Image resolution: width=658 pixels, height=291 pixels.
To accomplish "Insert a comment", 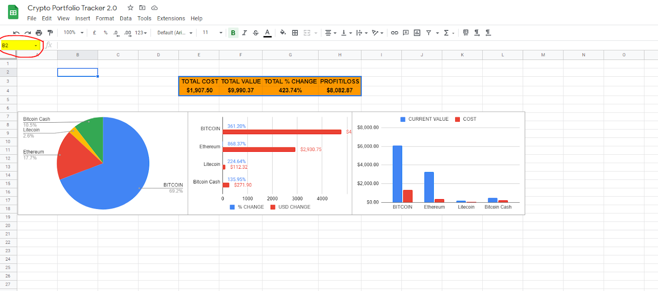I will point(406,33).
